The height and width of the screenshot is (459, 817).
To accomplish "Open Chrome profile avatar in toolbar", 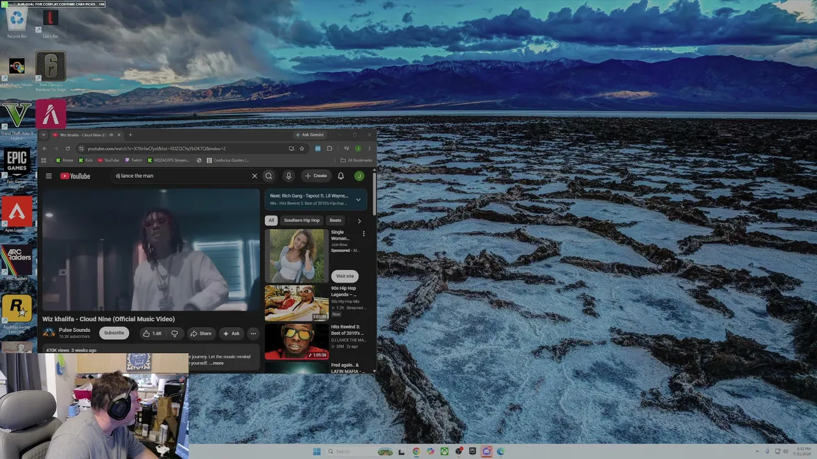I will (358, 149).
